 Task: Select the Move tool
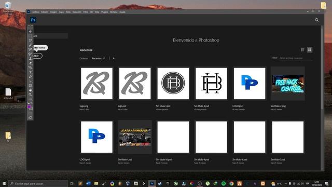[30, 31]
